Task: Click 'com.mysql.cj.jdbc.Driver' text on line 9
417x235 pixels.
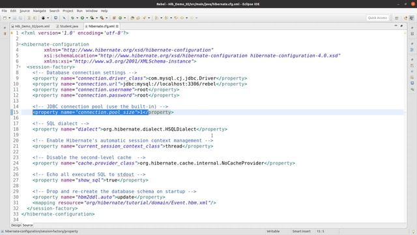Action: click(182, 78)
